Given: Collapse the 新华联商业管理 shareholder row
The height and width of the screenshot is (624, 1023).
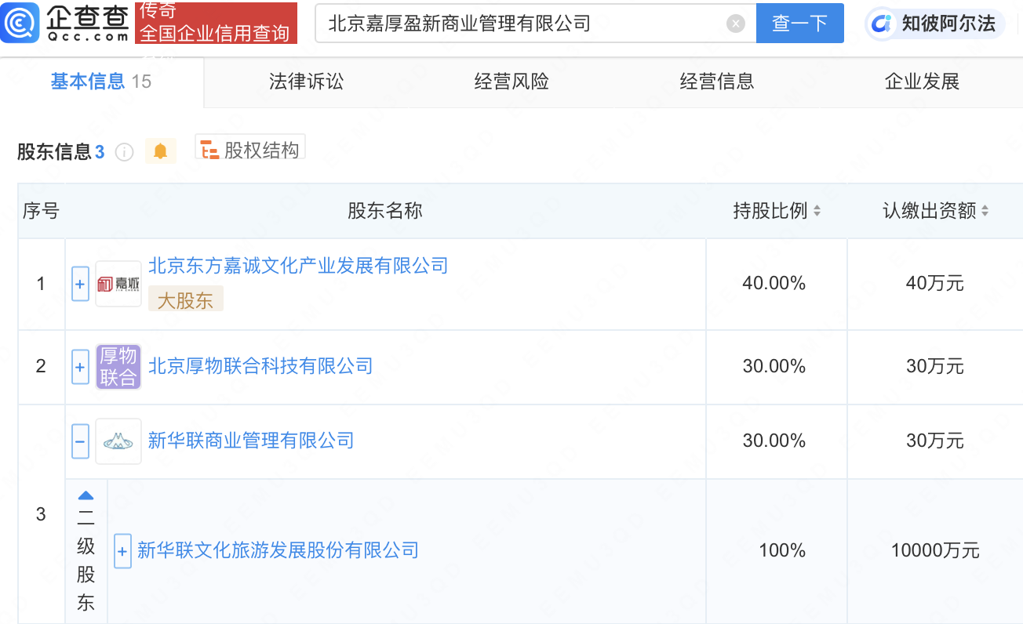Looking at the screenshot, I should pyautogui.click(x=80, y=441).
